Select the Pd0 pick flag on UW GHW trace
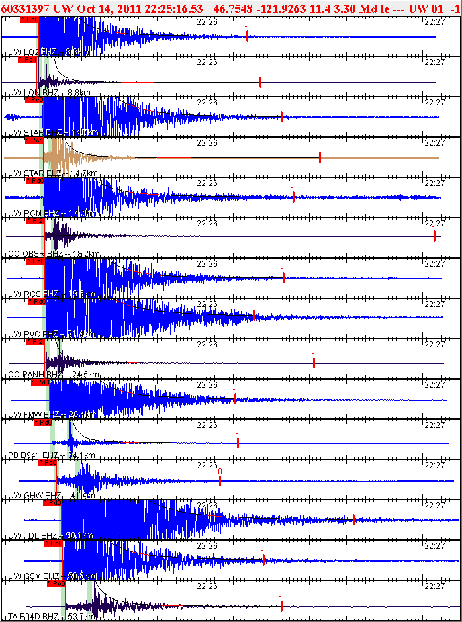The image size is (462, 622). pos(48,463)
